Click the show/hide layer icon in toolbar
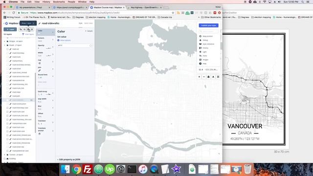The width and height of the screenshot is (313, 176). (x=28, y=29)
